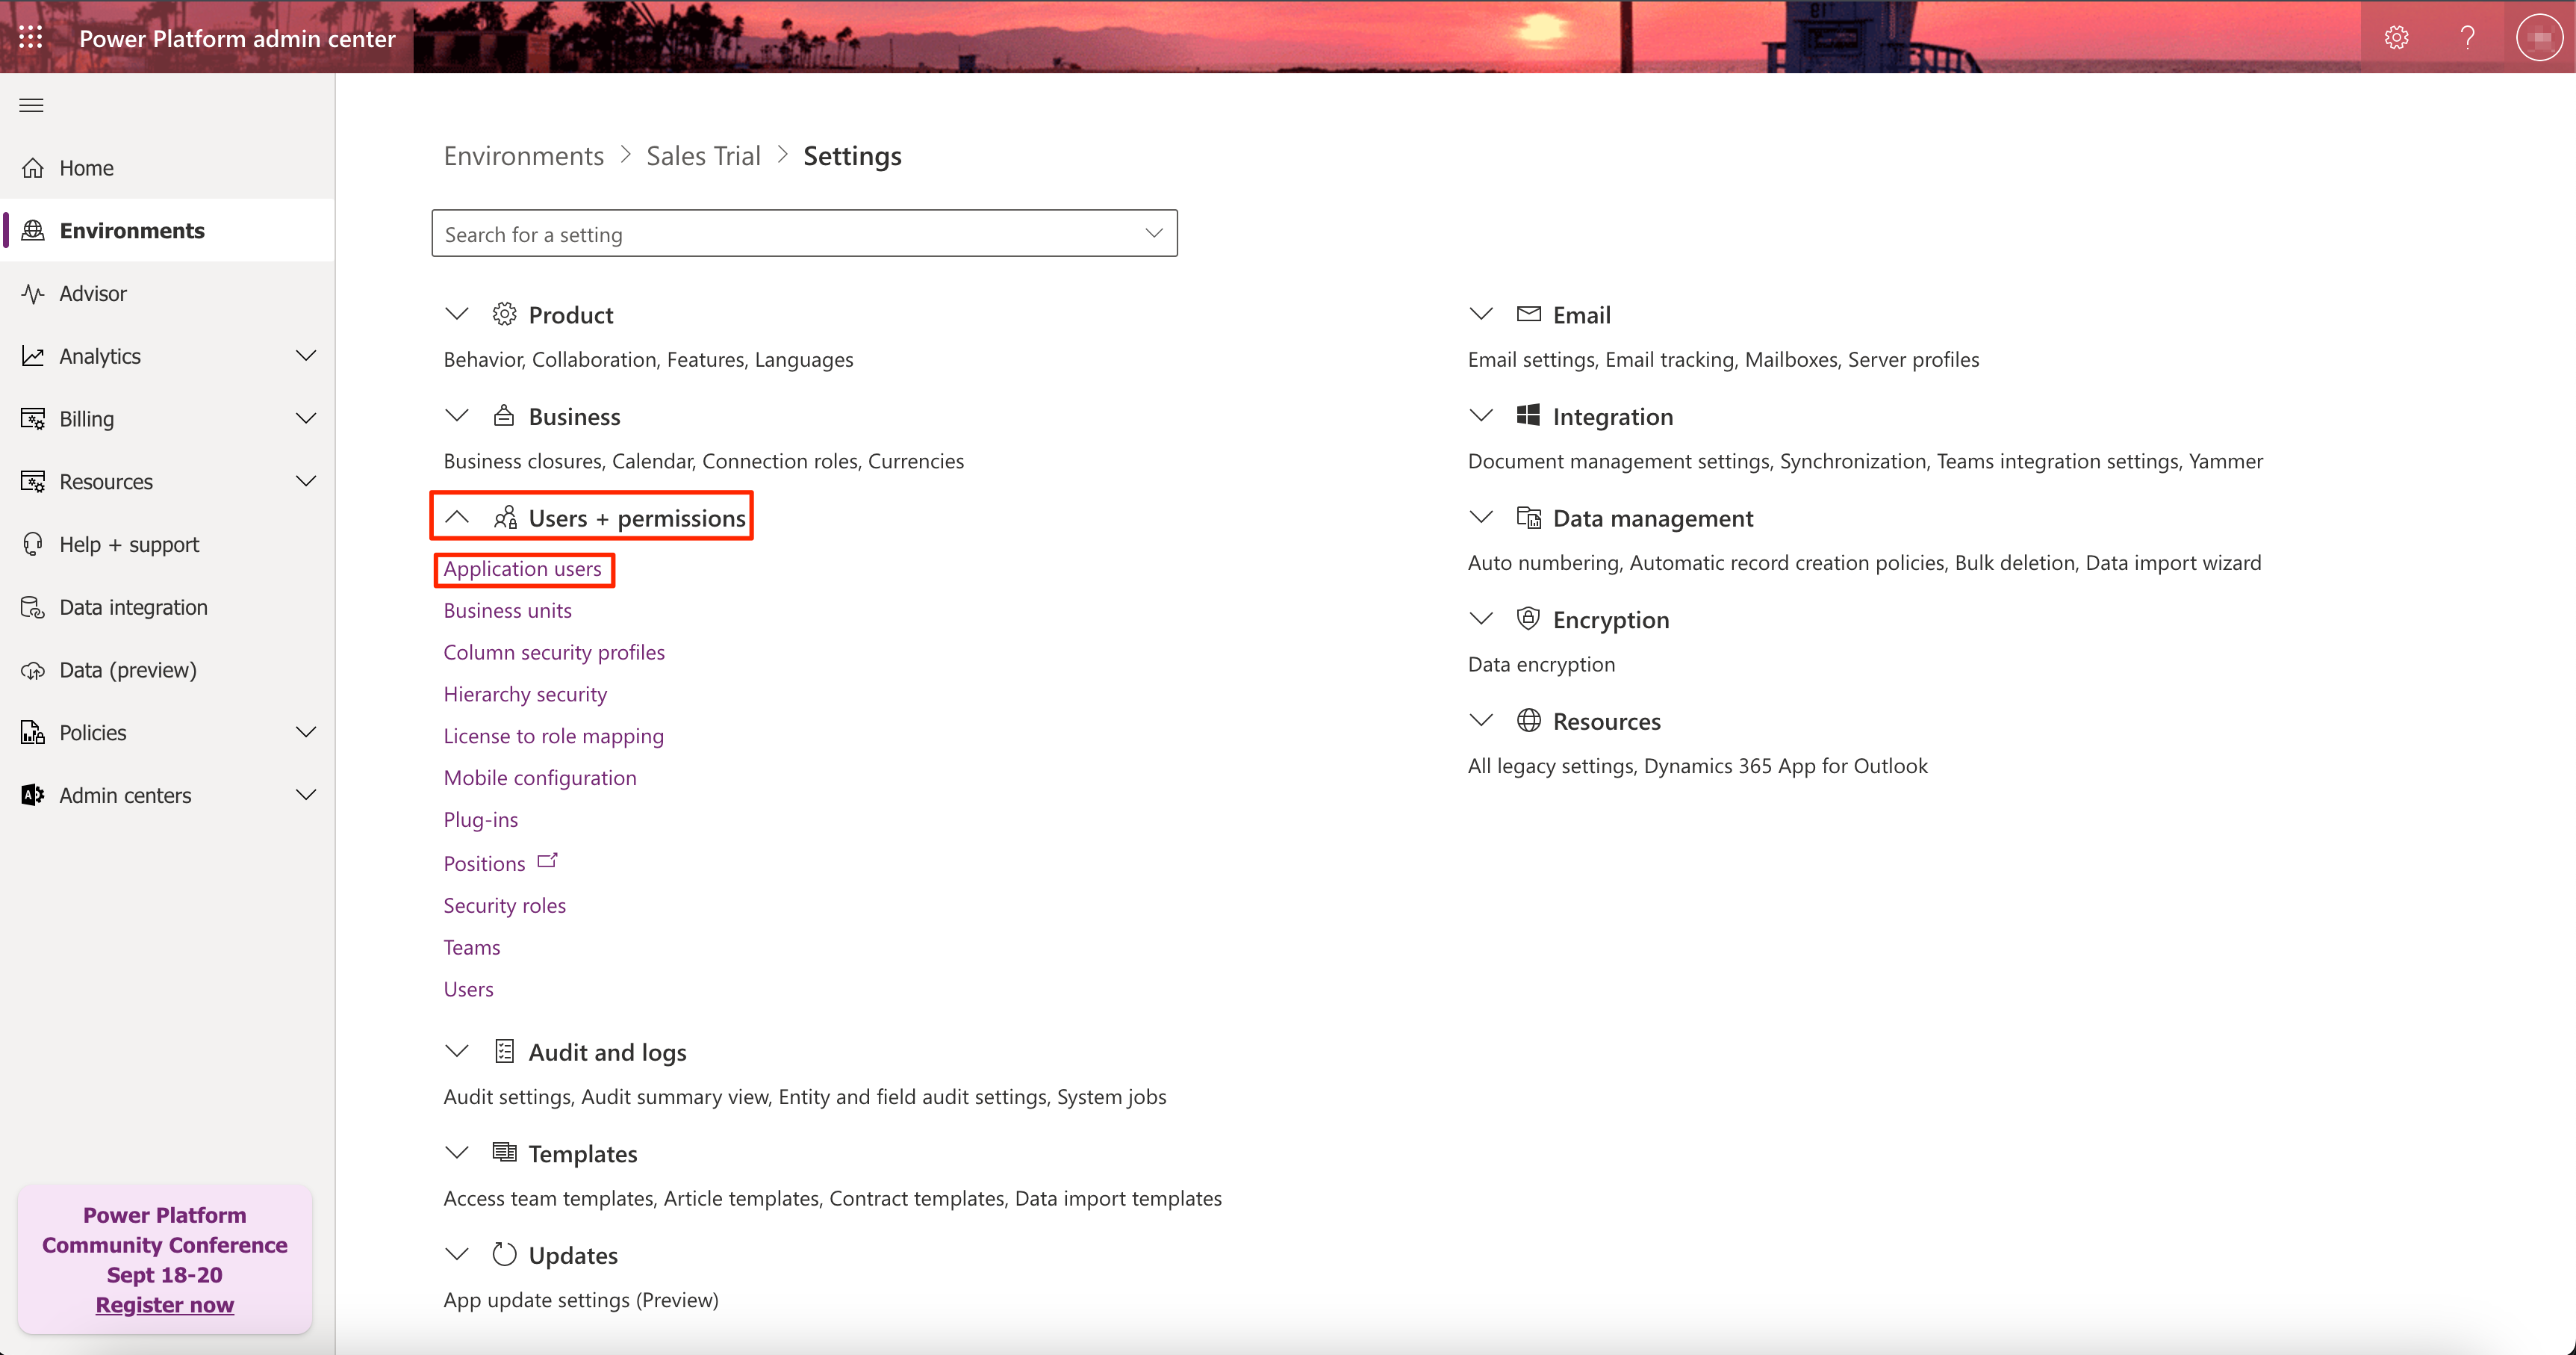This screenshot has height=1355, width=2576.
Task: Expand the Encryption section chevron
Action: pos(1481,618)
